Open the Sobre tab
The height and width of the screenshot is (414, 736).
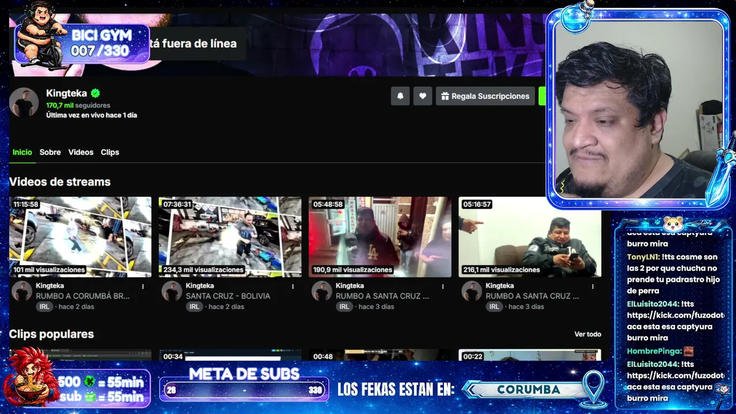50,152
